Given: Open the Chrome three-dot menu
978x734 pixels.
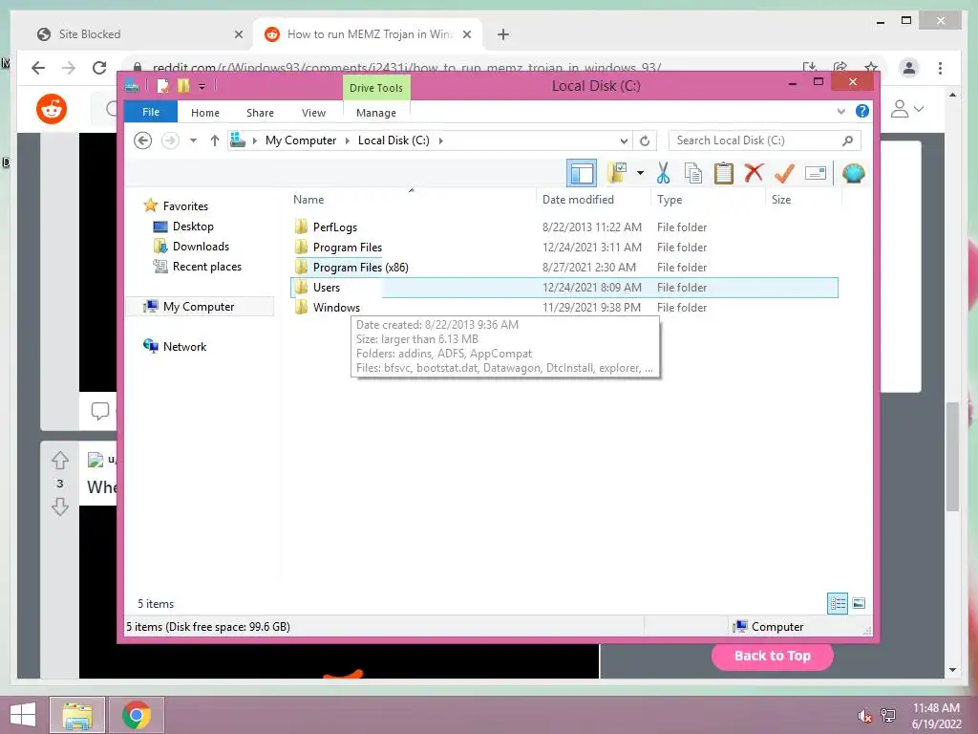Looking at the screenshot, I should click(940, 68).
